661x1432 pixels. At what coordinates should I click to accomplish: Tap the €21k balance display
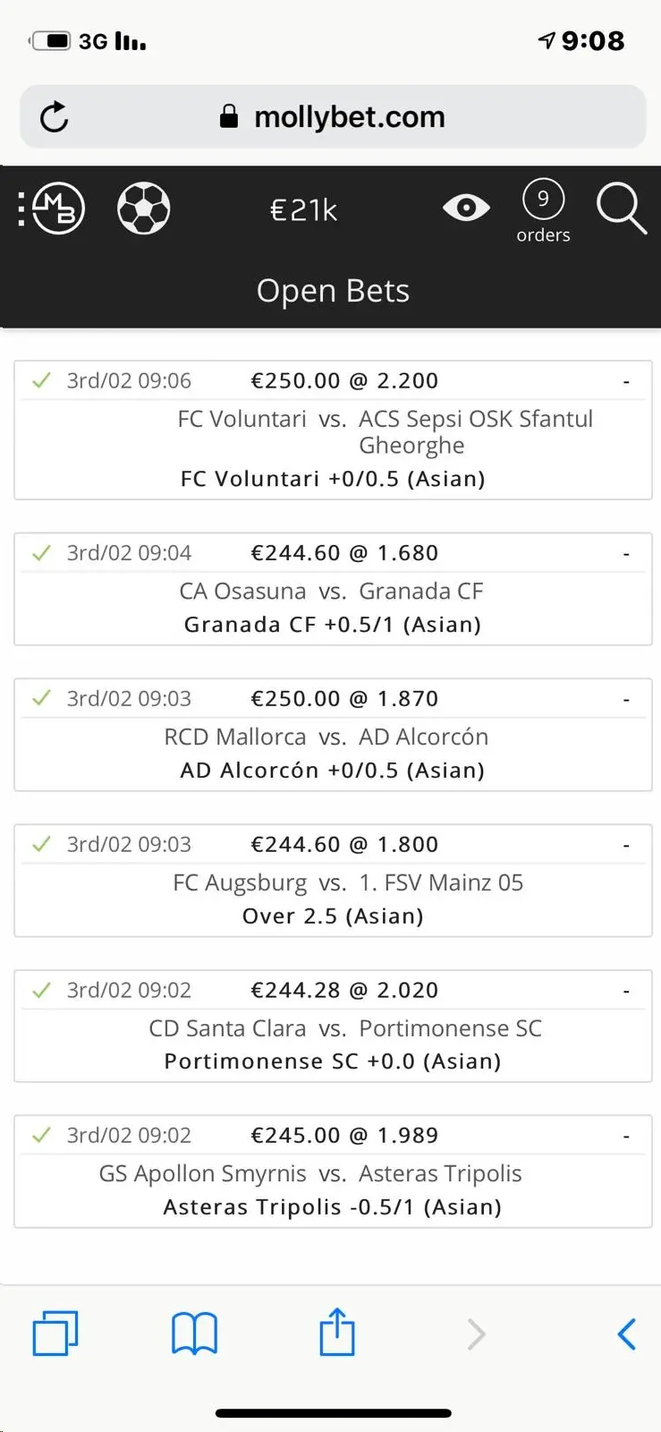point(303,210)
